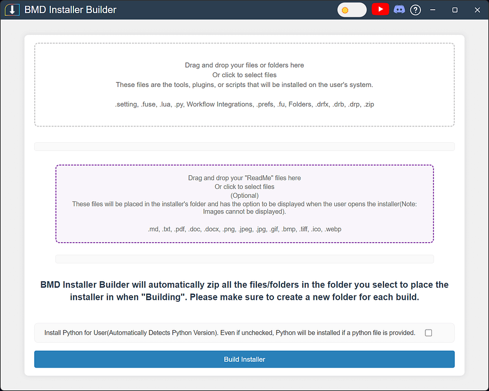Open the YouTube link icon
This screenshot has height=391, width=489.
coord(380,9)
